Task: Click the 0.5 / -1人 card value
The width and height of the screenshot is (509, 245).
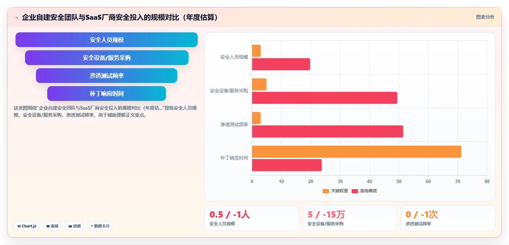Action: [229, 214]
